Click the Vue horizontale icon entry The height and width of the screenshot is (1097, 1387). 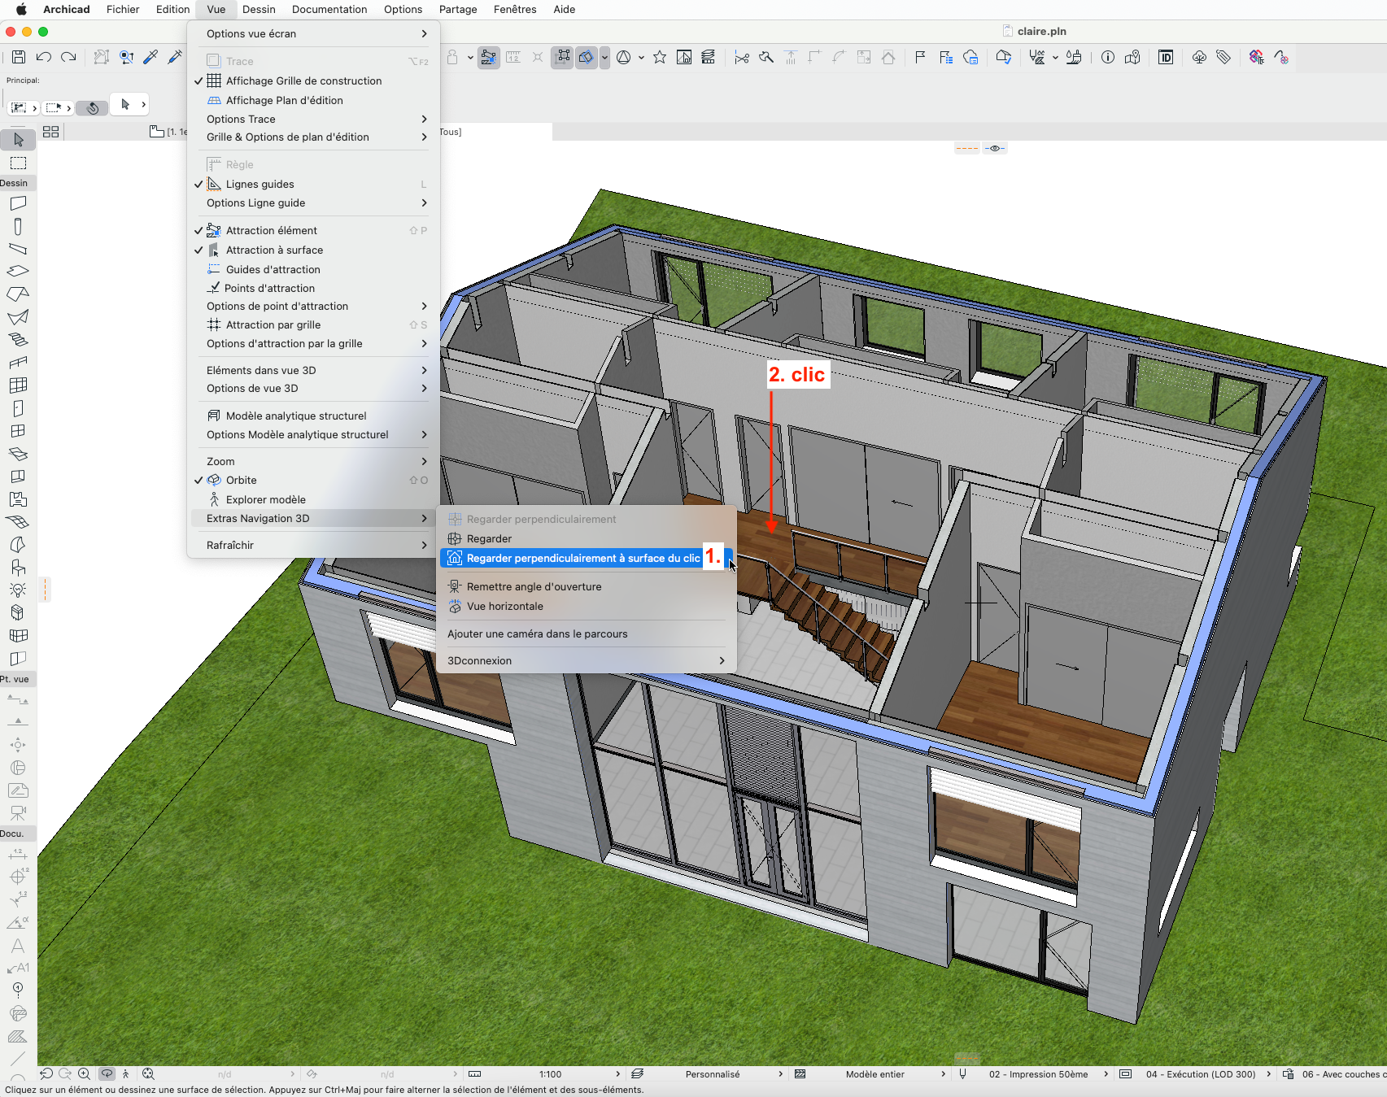coord(504,606)
